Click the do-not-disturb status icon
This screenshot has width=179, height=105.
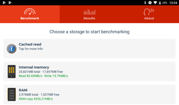click(150, 2)
